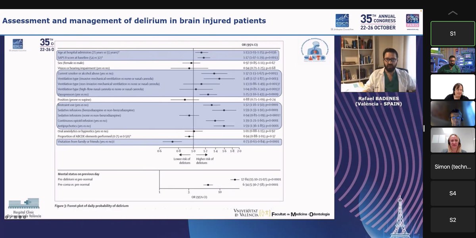Click the "Rafael BADENES" speaker name caption
The image size is (476, 238).
(378, 99)
